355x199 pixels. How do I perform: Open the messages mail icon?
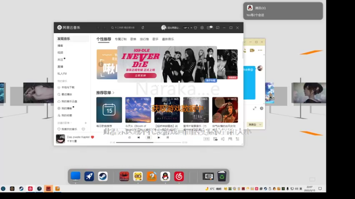pos(209,28)
